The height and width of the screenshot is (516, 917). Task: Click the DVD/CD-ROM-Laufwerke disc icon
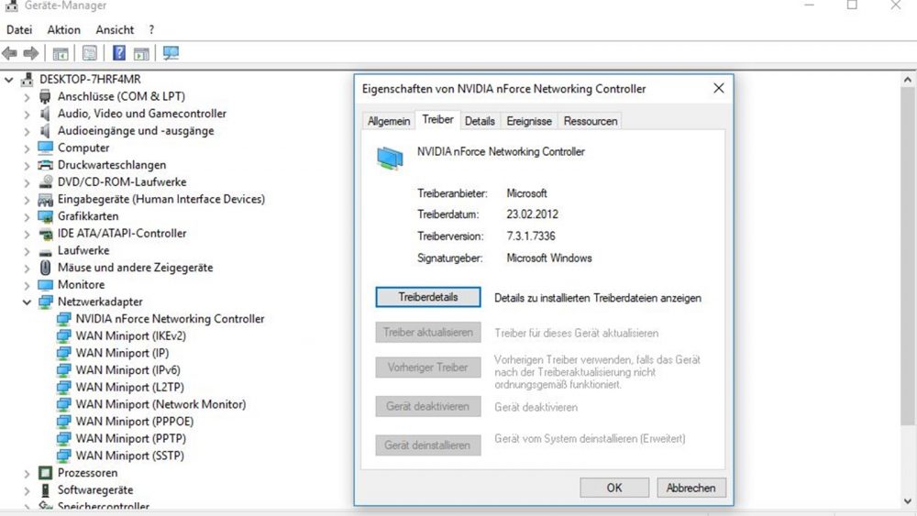45,181
